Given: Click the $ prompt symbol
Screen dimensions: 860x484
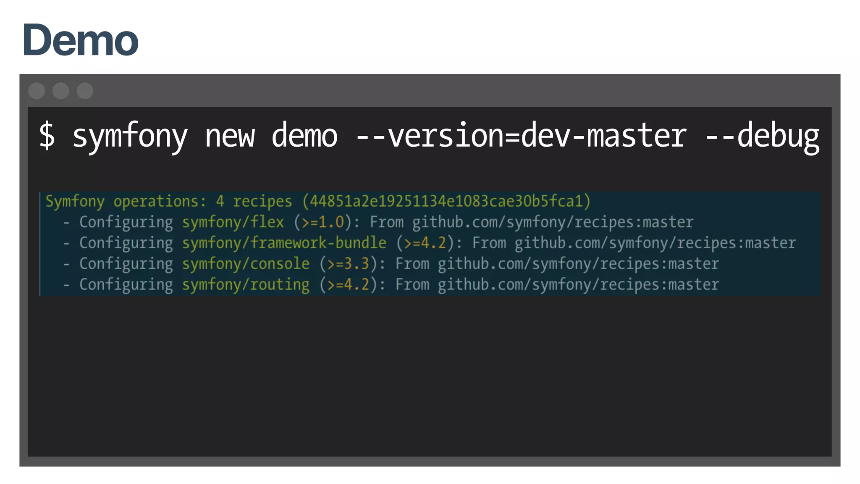Looking at the screenshot, I should click(47, 135).
